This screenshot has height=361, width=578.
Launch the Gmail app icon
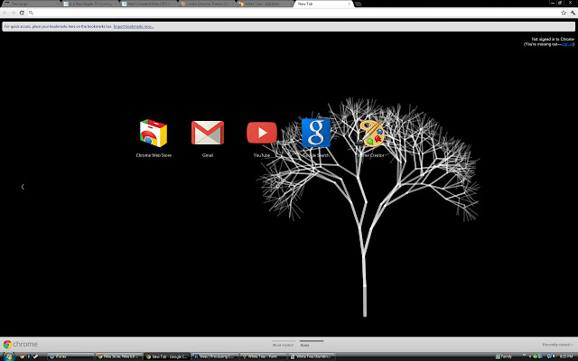208,133
